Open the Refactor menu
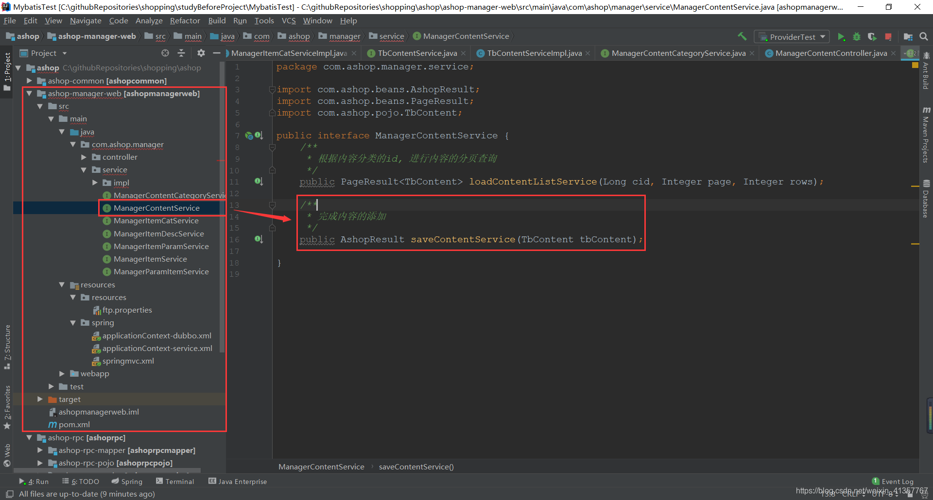The height and width of the screenshot is (500, 933). pos(185,21)
